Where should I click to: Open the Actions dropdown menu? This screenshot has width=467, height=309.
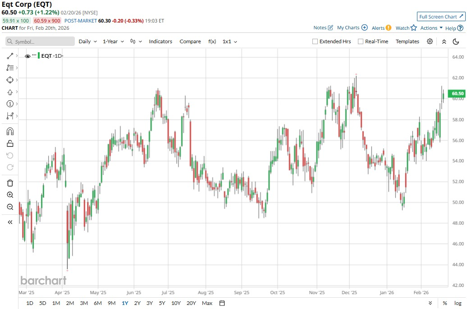tap(431, 27)
